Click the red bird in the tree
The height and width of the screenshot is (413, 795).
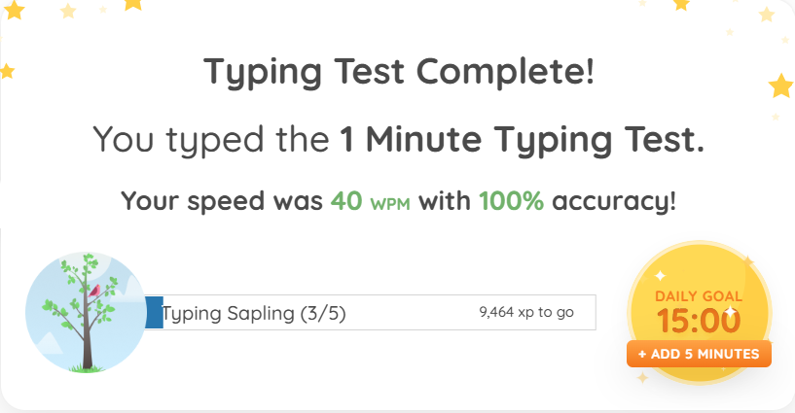click(94, 290)
